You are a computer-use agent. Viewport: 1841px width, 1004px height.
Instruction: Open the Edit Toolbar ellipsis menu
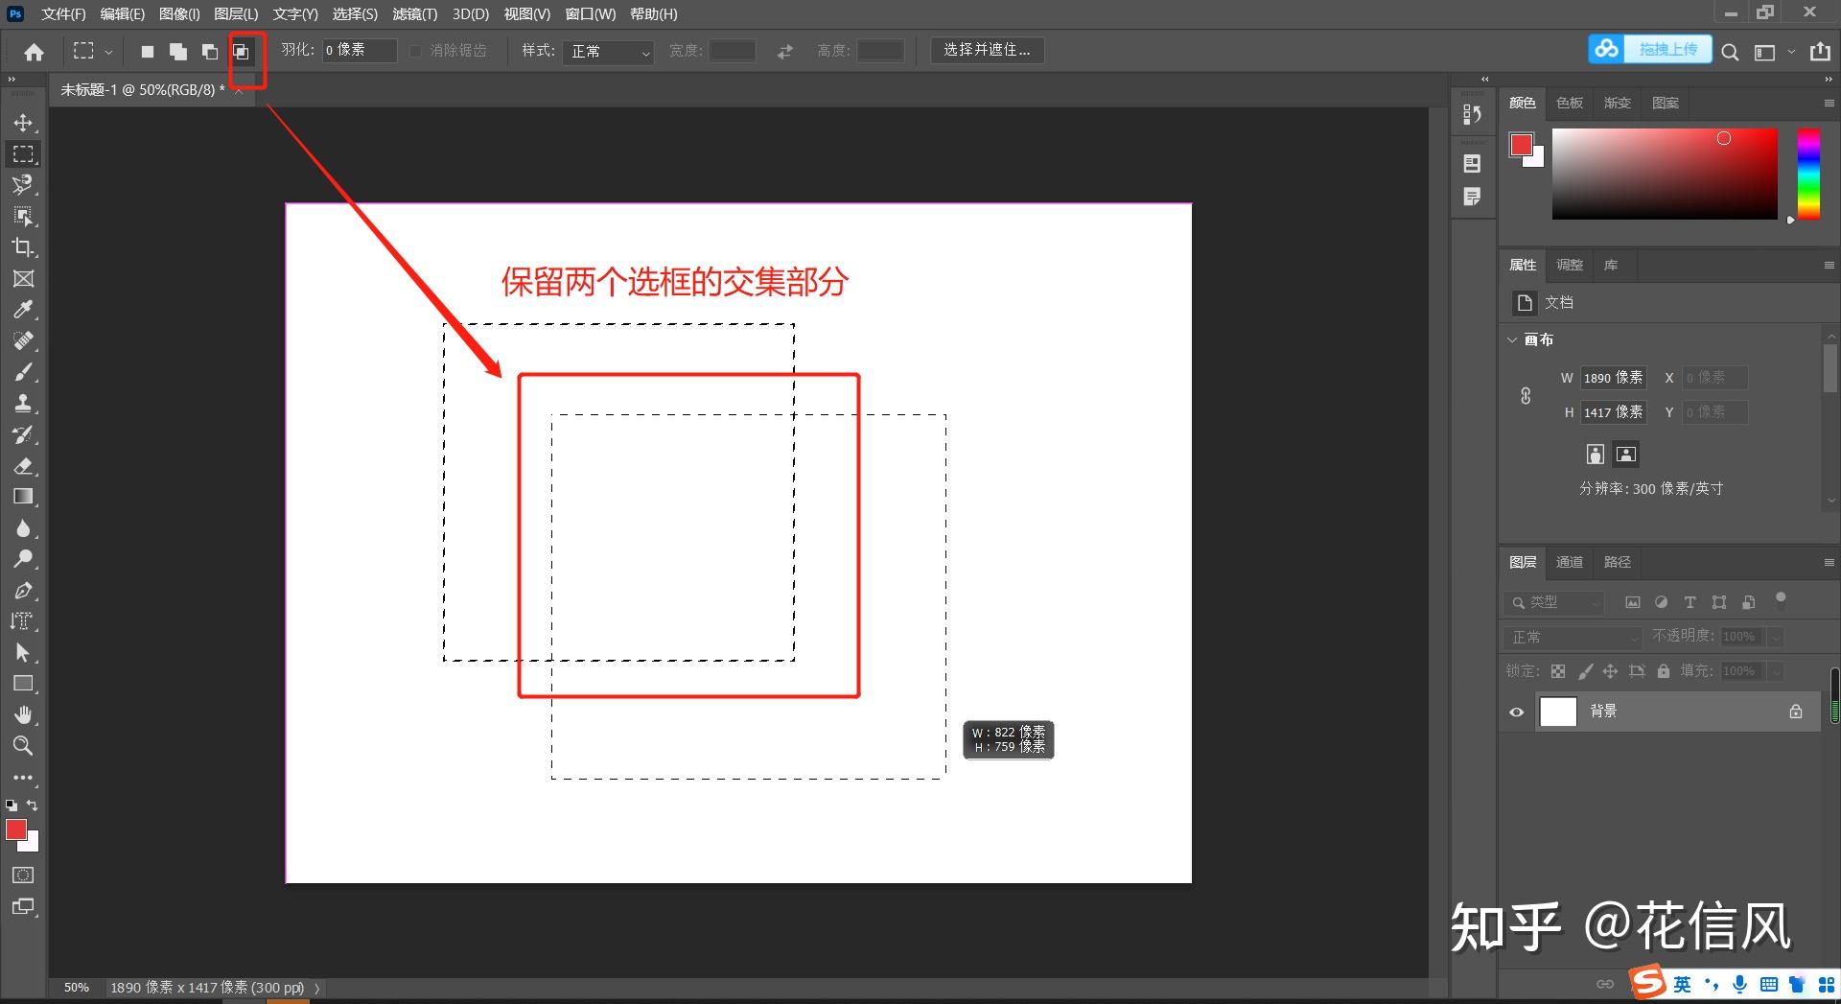(x=24, y=778)
